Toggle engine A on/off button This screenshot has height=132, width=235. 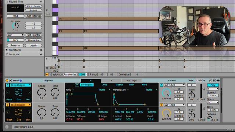tap(7, 85)
